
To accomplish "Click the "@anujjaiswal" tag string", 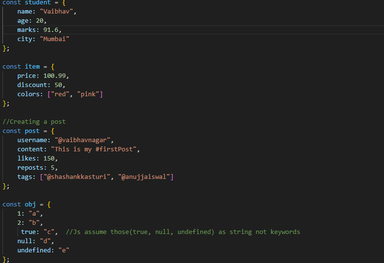I will coord(144,177).
